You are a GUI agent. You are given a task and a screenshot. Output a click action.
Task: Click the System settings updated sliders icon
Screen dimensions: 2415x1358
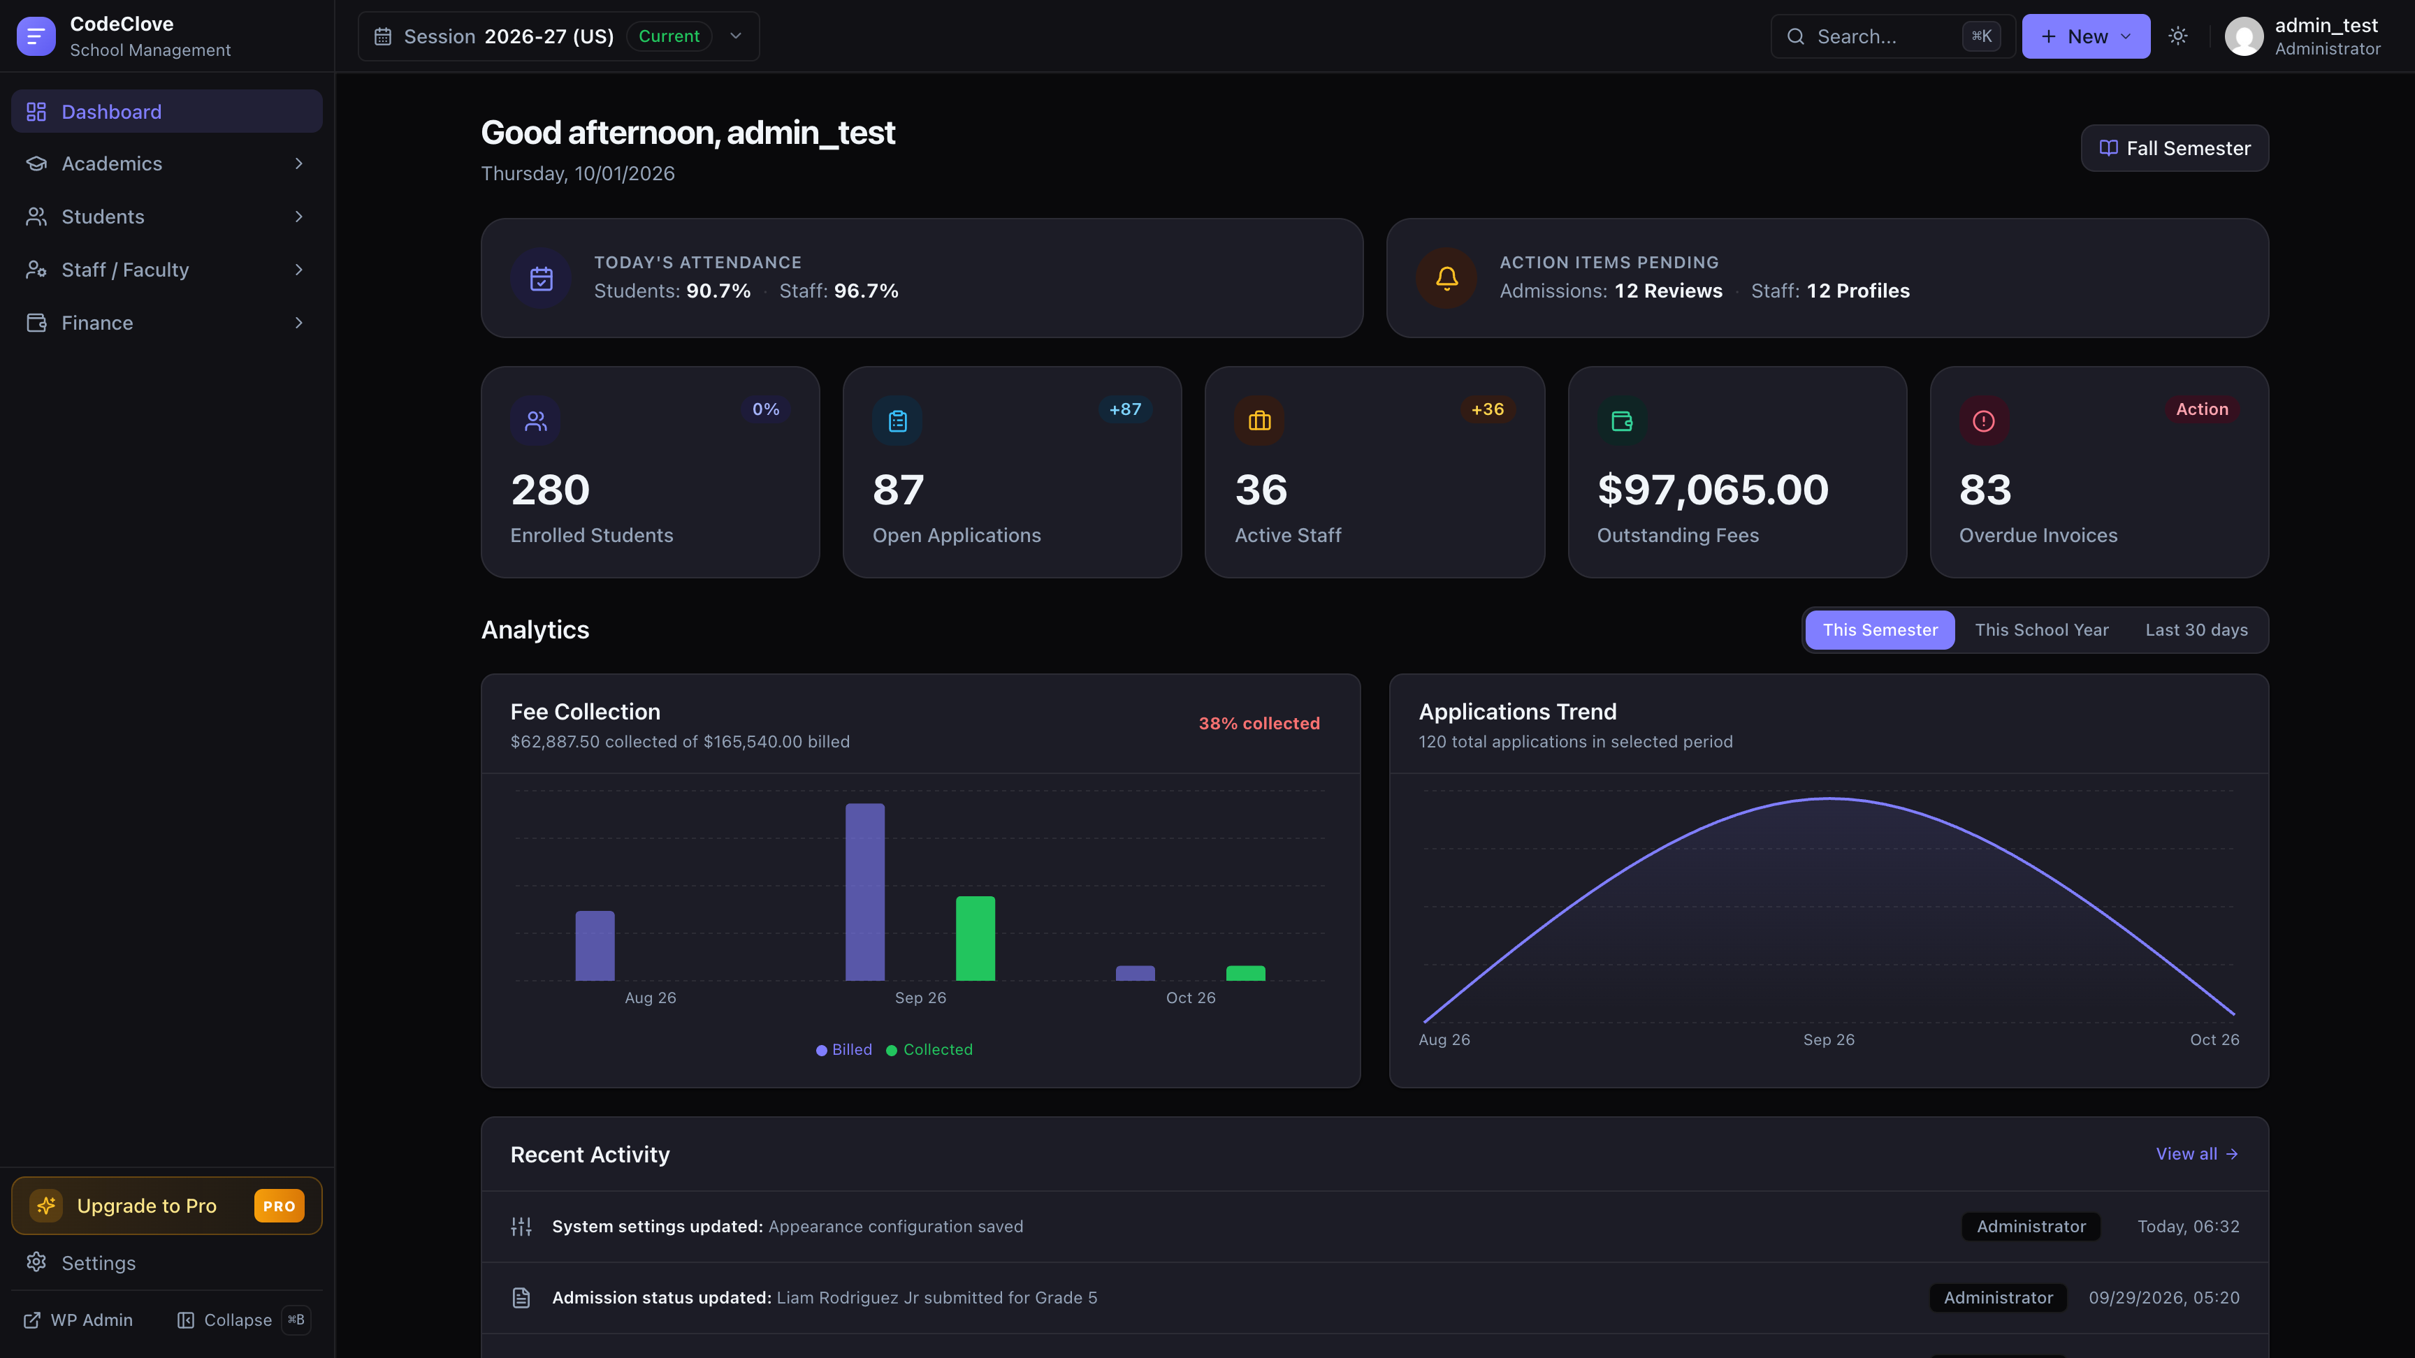click(521, 1226)
